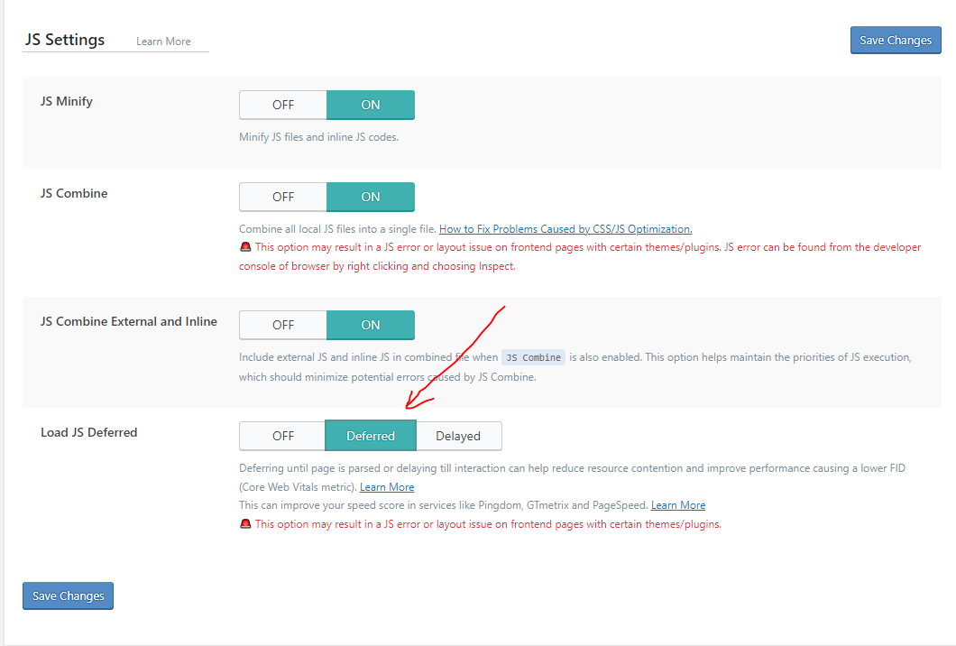Turn JS Minify off
The image size is (956, 646).
pyautogui.click(x=283, y=105)
